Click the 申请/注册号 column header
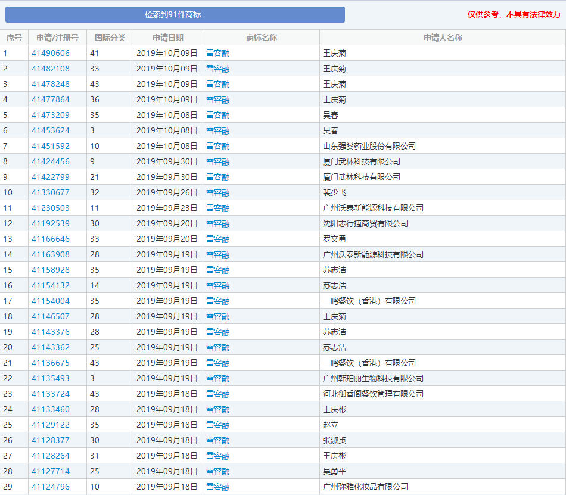Screen dimensions: 566x495 pyautogui.click(x=57, y=38)
